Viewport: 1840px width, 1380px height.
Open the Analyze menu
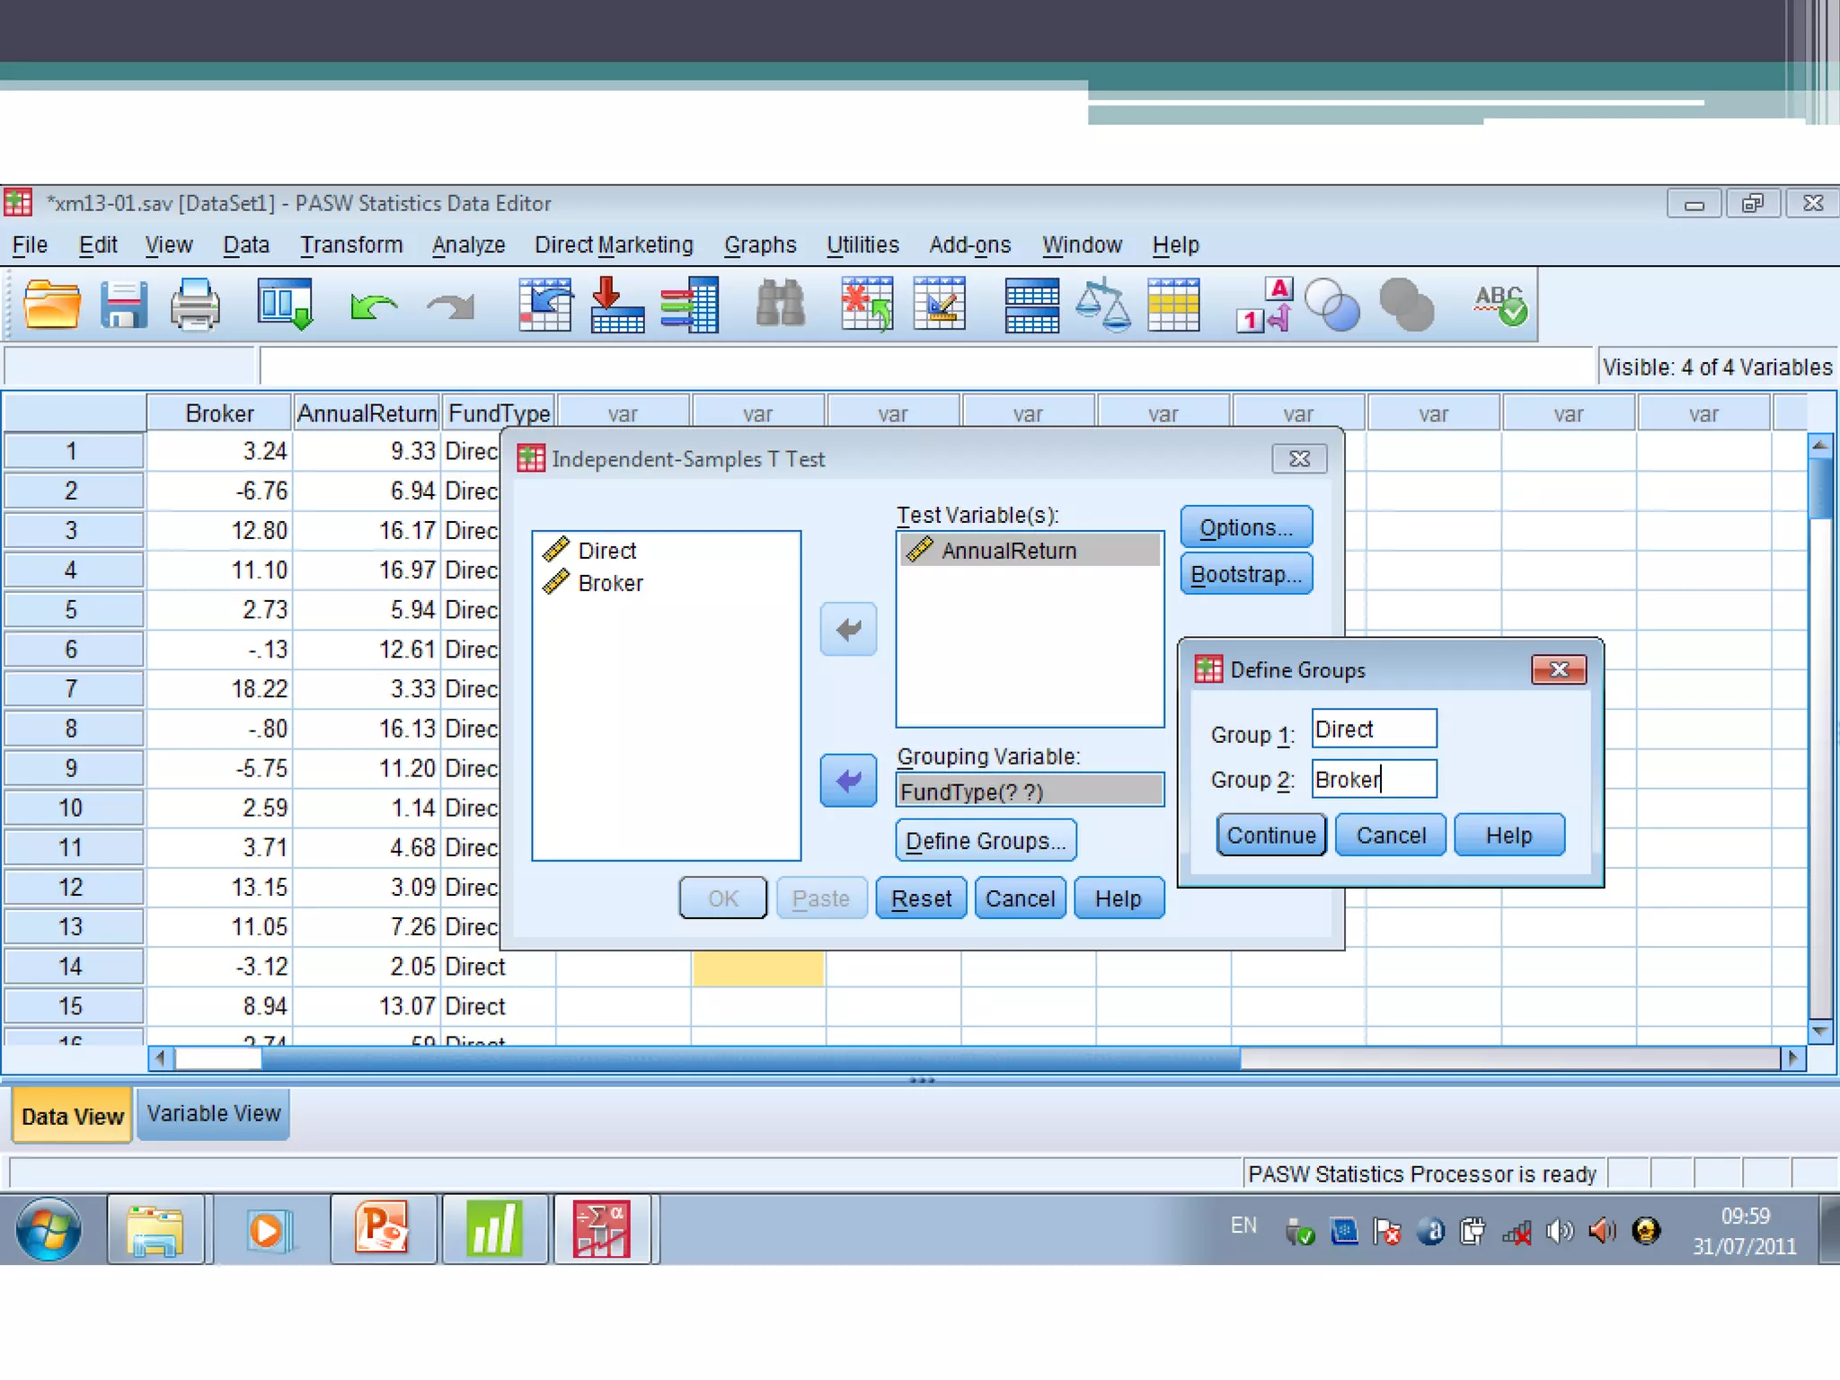[x=468, y=244]
